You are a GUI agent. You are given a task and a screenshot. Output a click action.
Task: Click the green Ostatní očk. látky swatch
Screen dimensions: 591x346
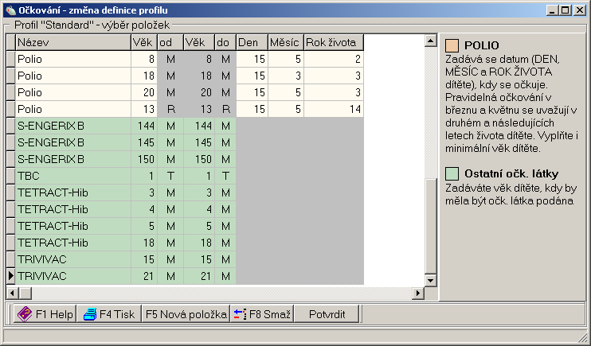(452, 173)
